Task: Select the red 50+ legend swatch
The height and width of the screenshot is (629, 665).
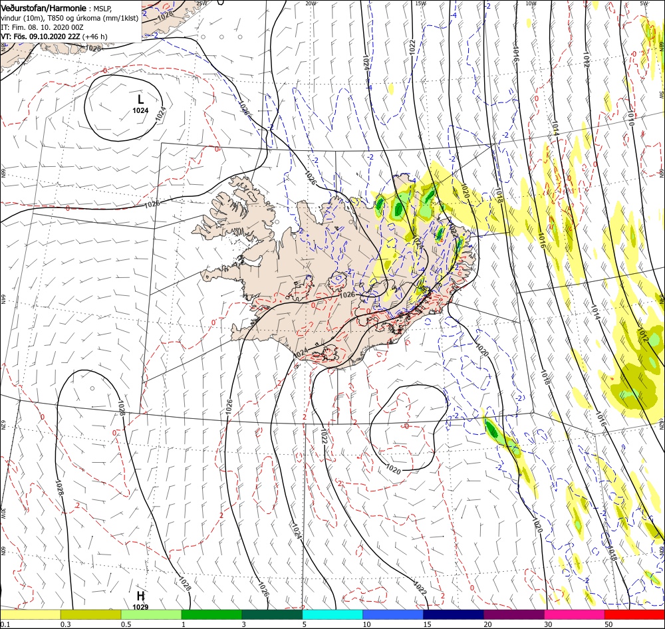Action: 635,615
